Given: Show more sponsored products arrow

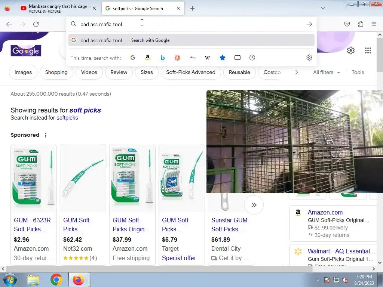Looking at the screenshot, I should point(254,205).
